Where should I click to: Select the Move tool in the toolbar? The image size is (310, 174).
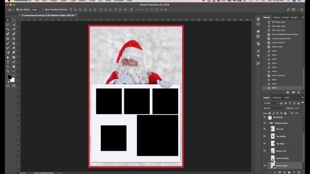[x=8, y=20]
